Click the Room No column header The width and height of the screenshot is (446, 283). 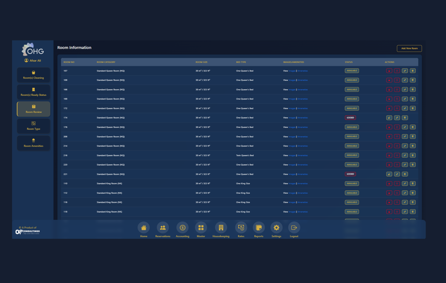[x=69, y=62]
